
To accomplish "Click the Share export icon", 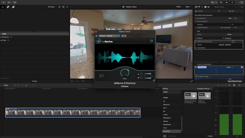I will [x=242, y=2].
